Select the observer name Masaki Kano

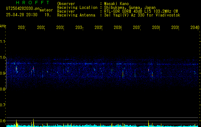116,4
